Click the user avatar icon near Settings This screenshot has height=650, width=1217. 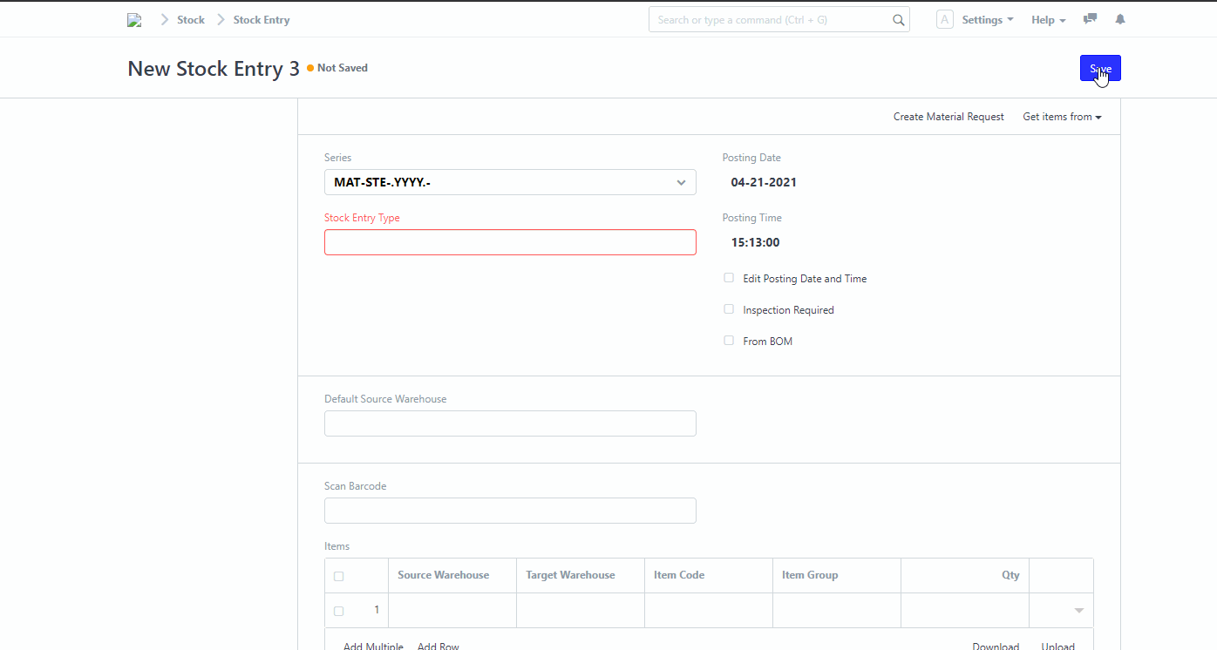coord(944,19)
